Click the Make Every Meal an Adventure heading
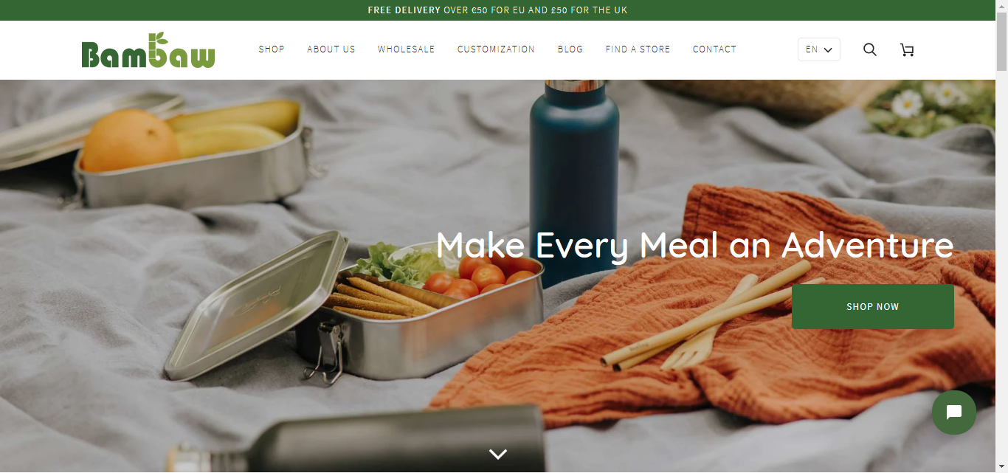The height and width of the screenshot is (473, 1008). [694, 245]
